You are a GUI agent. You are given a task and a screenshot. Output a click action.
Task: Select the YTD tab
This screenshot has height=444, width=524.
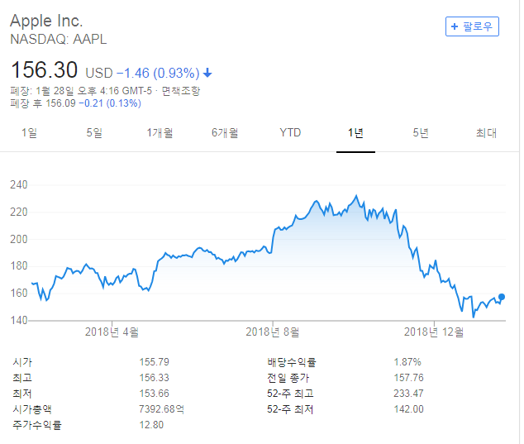coord(290,132)
